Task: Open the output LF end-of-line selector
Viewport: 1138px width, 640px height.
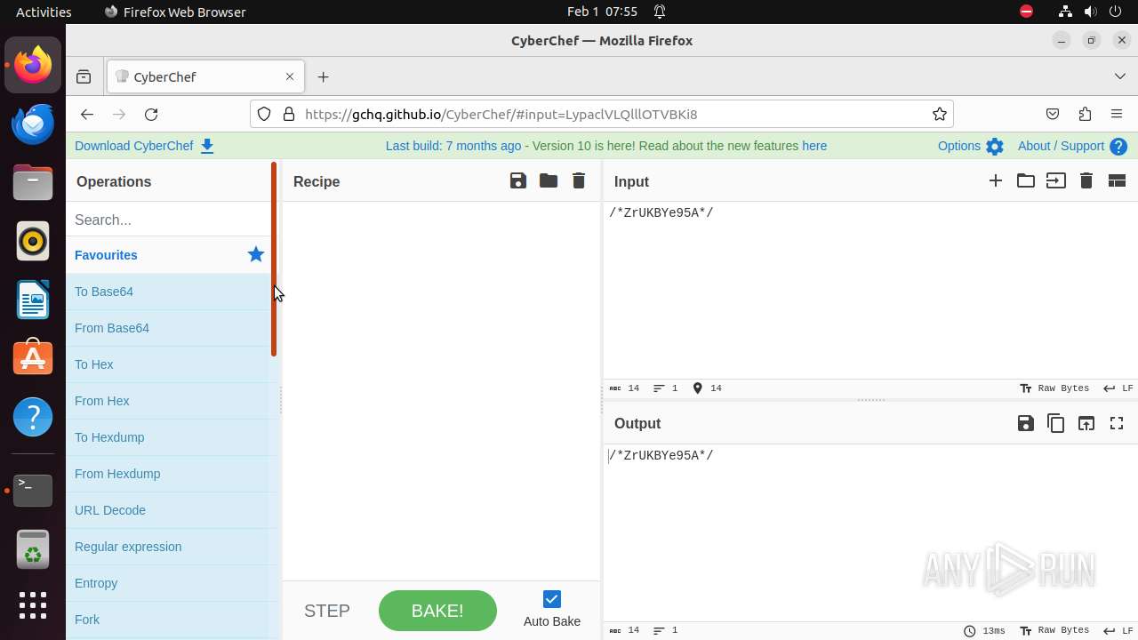Action: (x=1118, y=630)
